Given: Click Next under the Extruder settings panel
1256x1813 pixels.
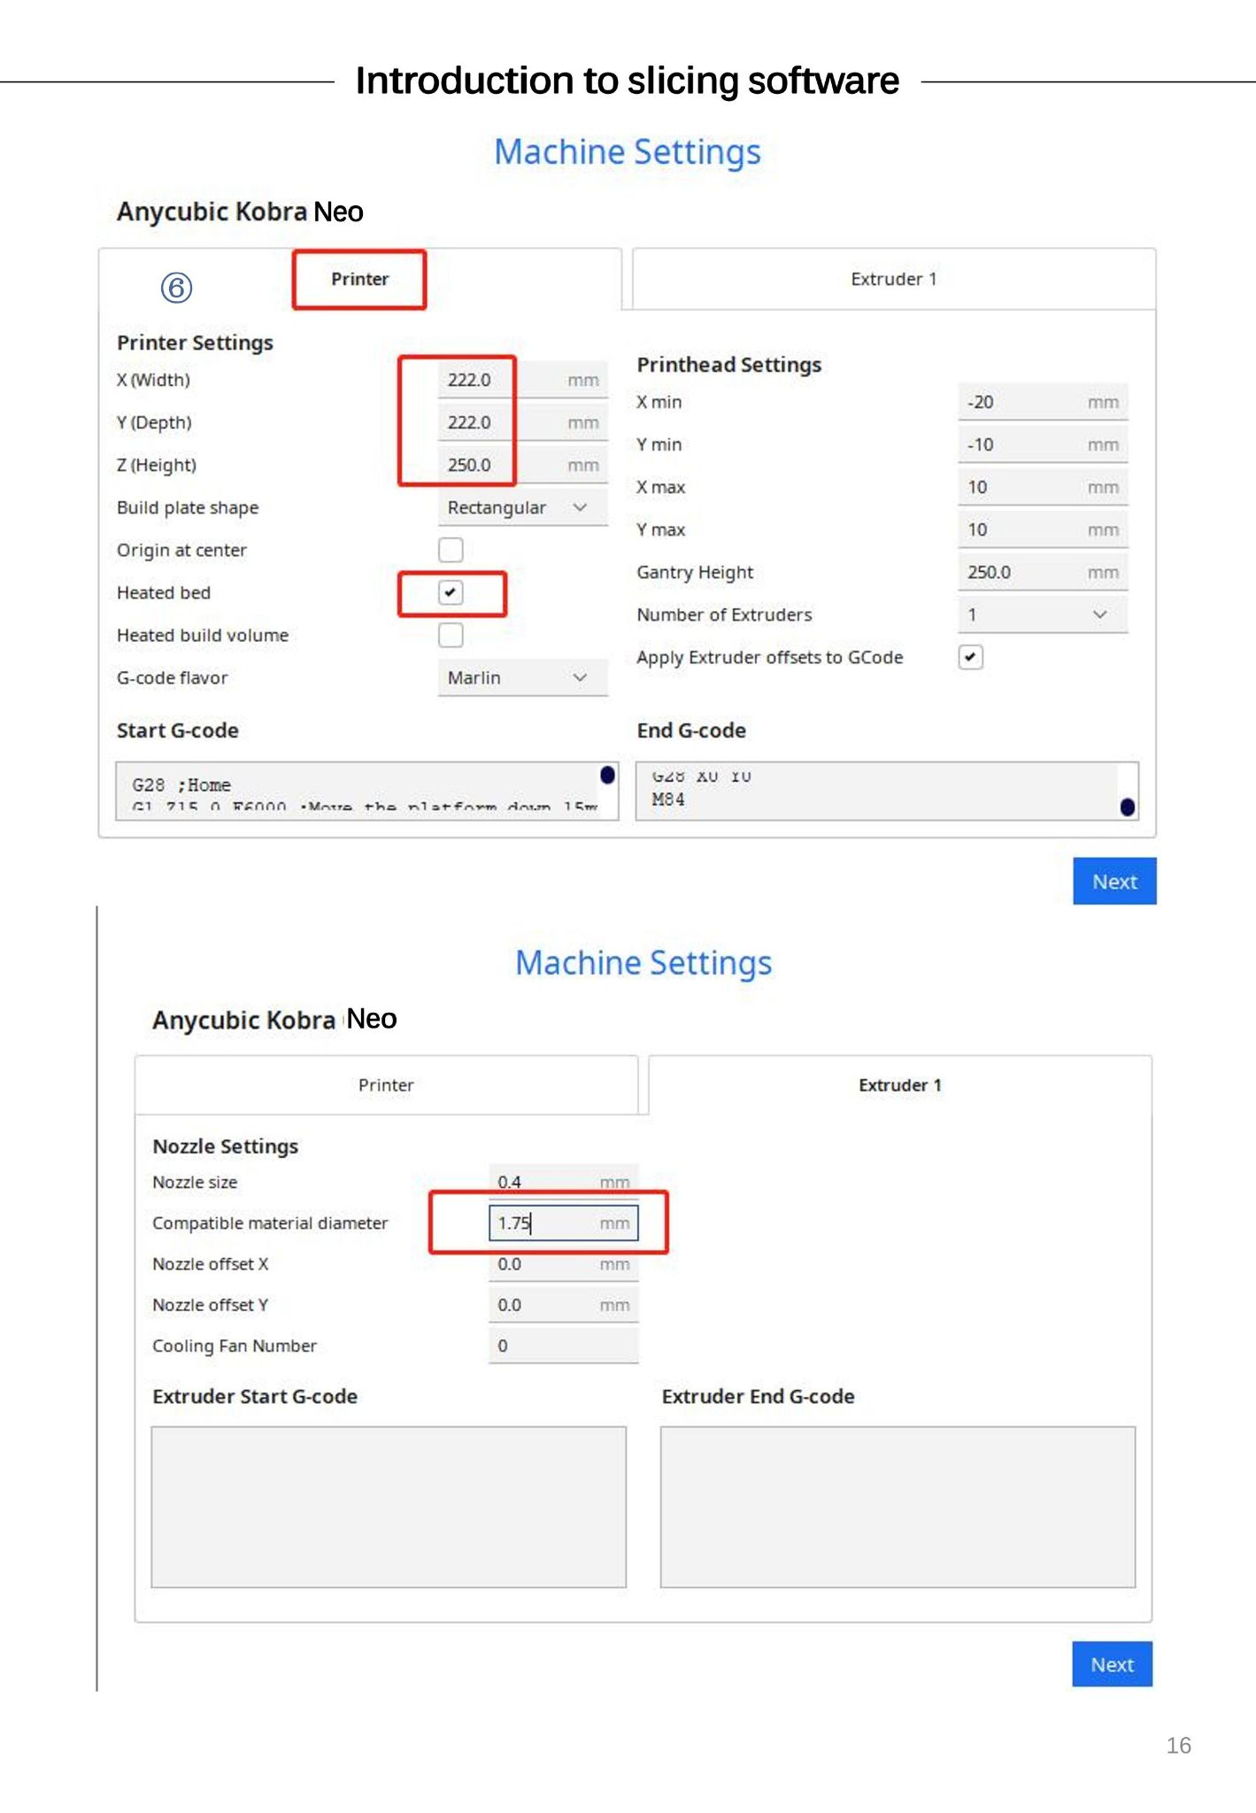Looking at the screenshot, I should click(1112, 1664).
